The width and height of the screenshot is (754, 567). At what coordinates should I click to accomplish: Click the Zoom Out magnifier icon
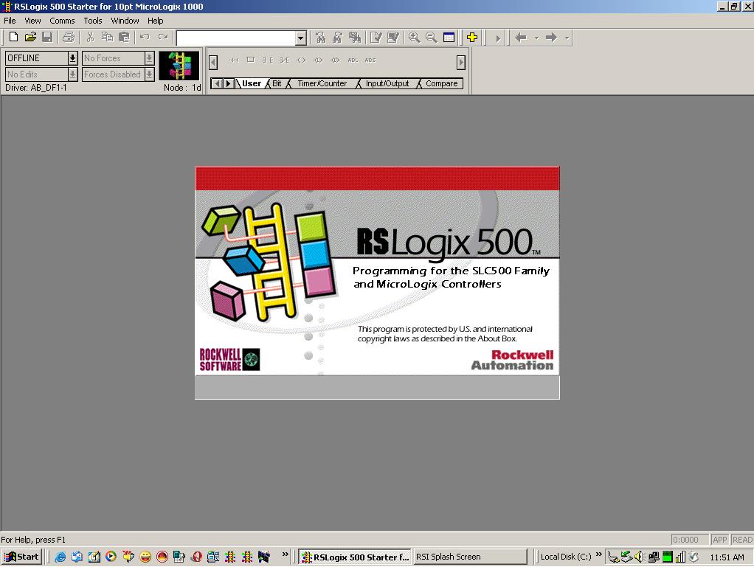(432, 38)
